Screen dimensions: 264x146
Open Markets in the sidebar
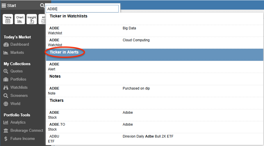14,53
